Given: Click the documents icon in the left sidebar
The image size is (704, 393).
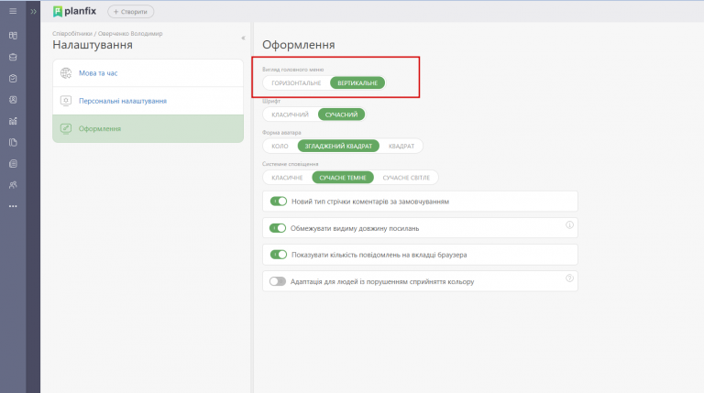Looking at the screenshot, I should click(13, 142).
